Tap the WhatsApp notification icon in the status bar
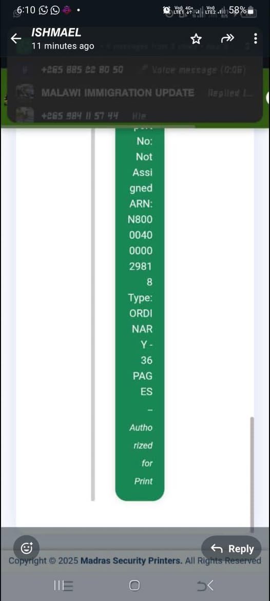The image size is (270, 601). [x=55, y=10]
